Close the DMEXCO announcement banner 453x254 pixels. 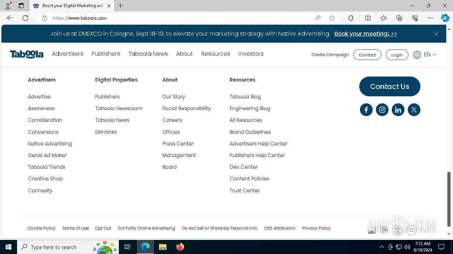point(436,34)
